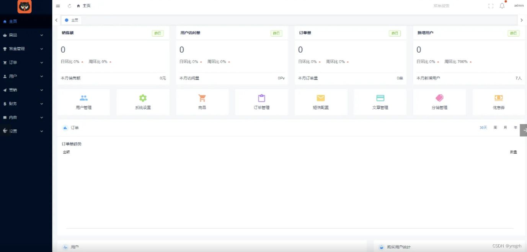This screenshot has height=252, width=527.
Task: Click the 短信配置 envelope icon
Action: [x=321, y=99]
